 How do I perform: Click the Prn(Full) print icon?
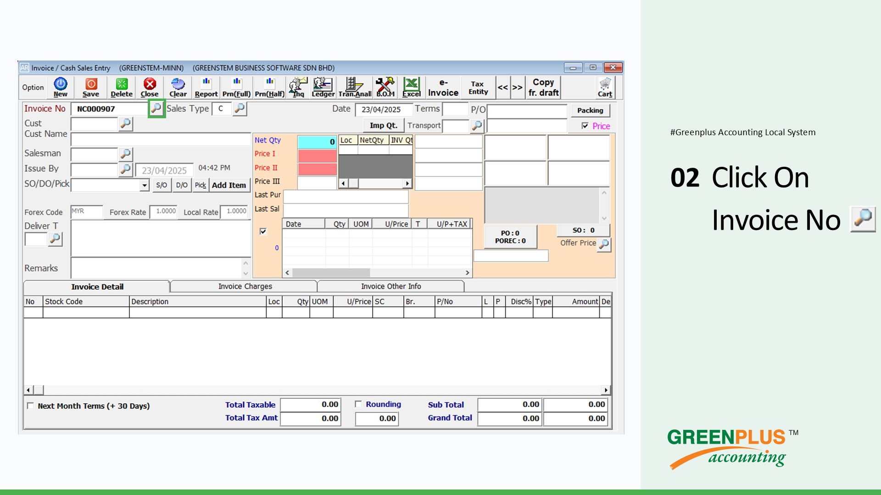(x=237, y=87)
